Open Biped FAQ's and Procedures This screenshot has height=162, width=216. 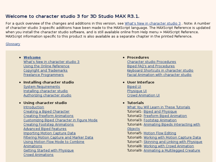151,66
